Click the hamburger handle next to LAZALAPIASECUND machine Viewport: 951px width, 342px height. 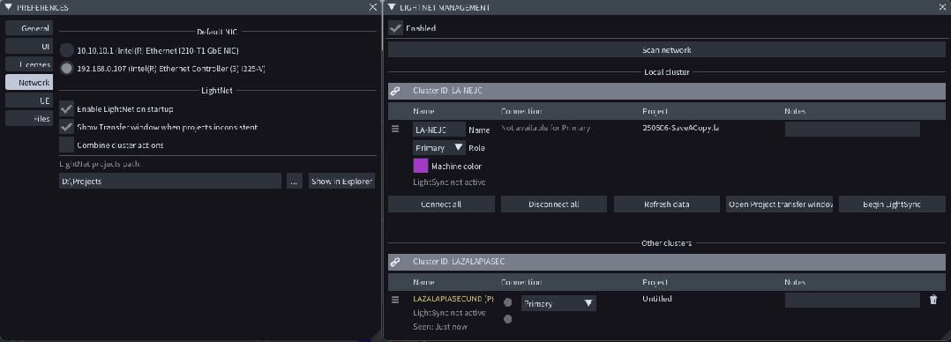tap(395, 300)
